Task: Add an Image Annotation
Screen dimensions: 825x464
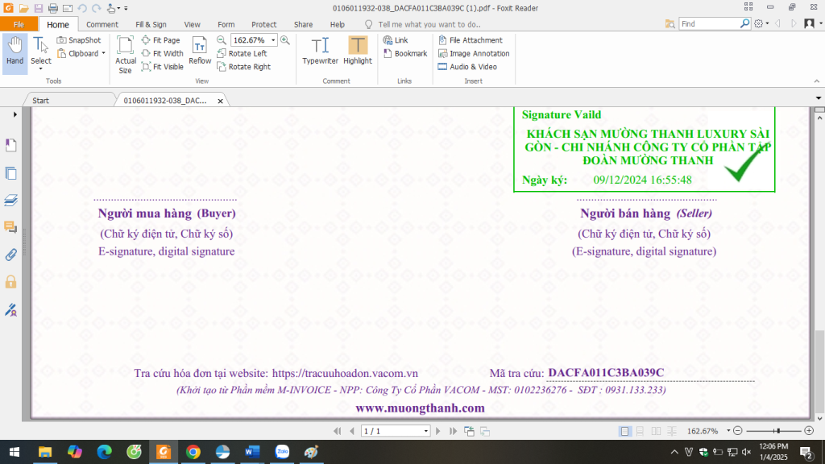Action: pyautogui.click(x=474, y=54)
